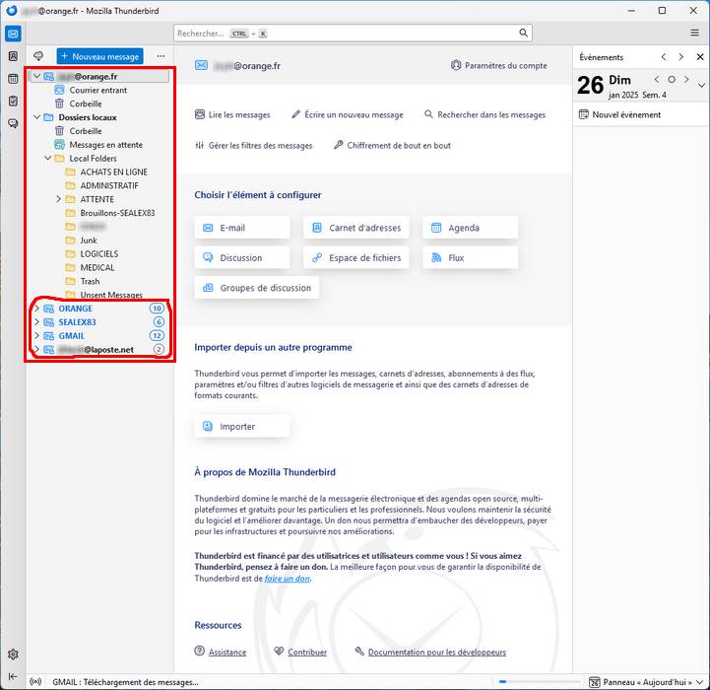Select Brouillons-SEALEX83 folder
This screenshot has height=690, width=710.
point(117,213)
